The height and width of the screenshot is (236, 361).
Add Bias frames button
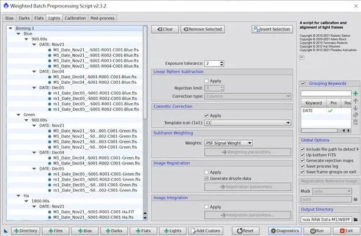[84, 230]
